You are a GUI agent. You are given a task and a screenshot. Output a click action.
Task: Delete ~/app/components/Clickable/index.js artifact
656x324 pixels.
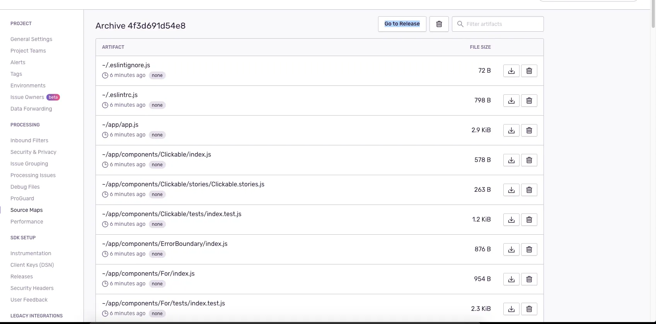(x=529, y=160)
